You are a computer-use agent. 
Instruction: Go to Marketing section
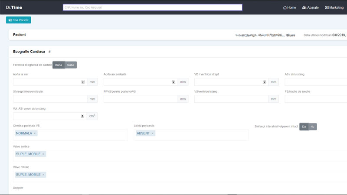point(334,7)
